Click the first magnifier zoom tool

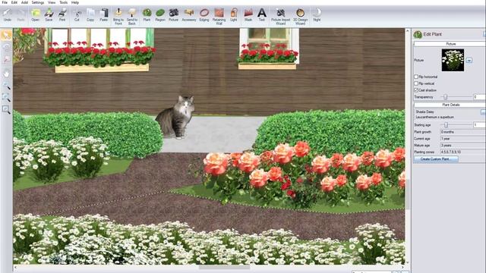click(6, 86)
